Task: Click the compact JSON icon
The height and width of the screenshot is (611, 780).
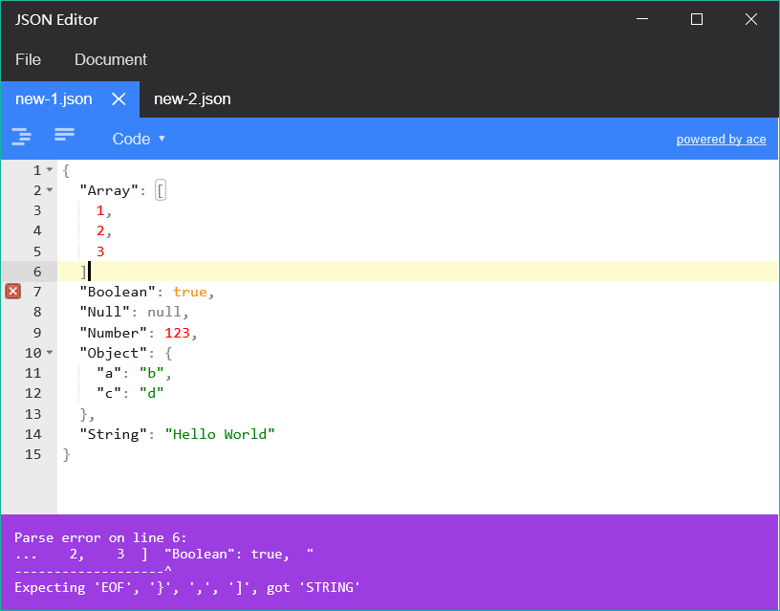Action: point(64,136)
